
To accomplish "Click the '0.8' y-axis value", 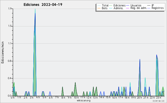I will point(10,61).
